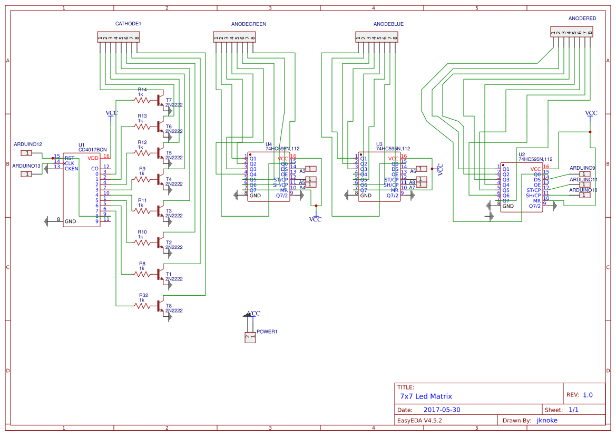Select the ANODEGREEN header connector
This screenshot has height=436, width=616.
[234, 37]
